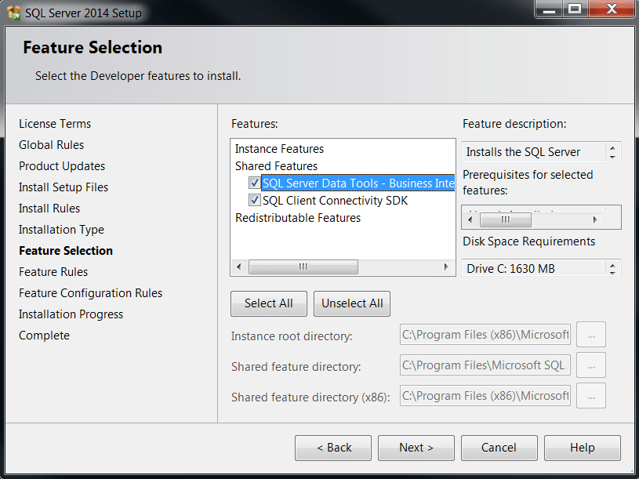This screenshot has width=639, height=479.
Task: Click prerequisites box scroll right arrow
Action: pos(595,220)
